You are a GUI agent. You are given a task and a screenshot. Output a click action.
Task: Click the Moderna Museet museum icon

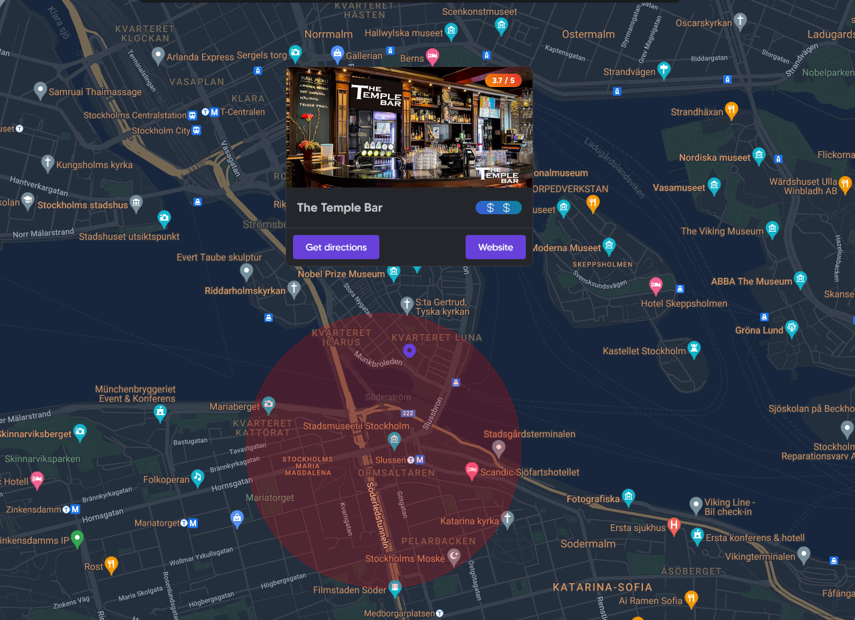[609, 246]
